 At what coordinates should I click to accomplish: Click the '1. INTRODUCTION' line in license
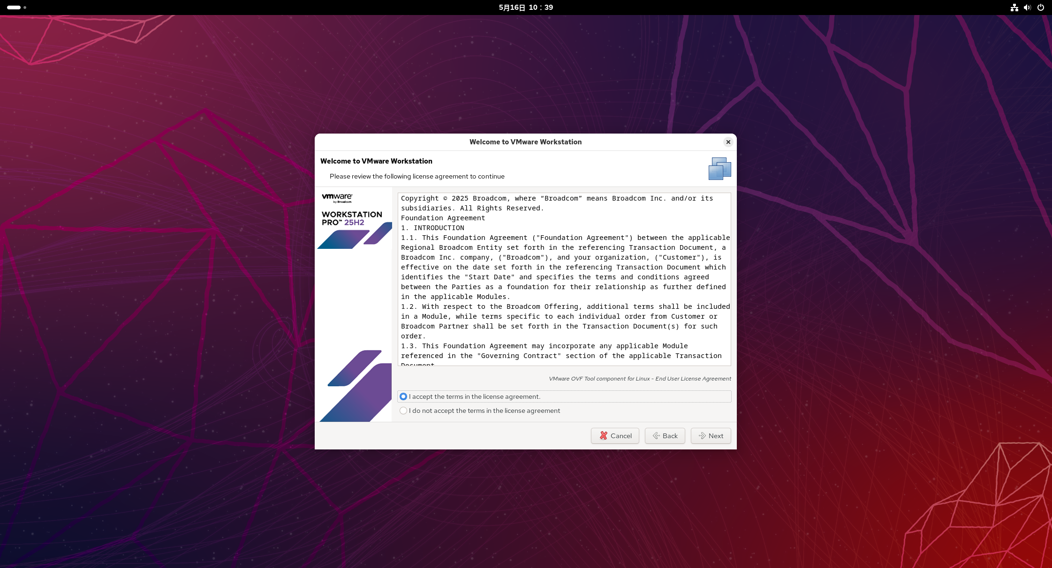click(432, 228)
